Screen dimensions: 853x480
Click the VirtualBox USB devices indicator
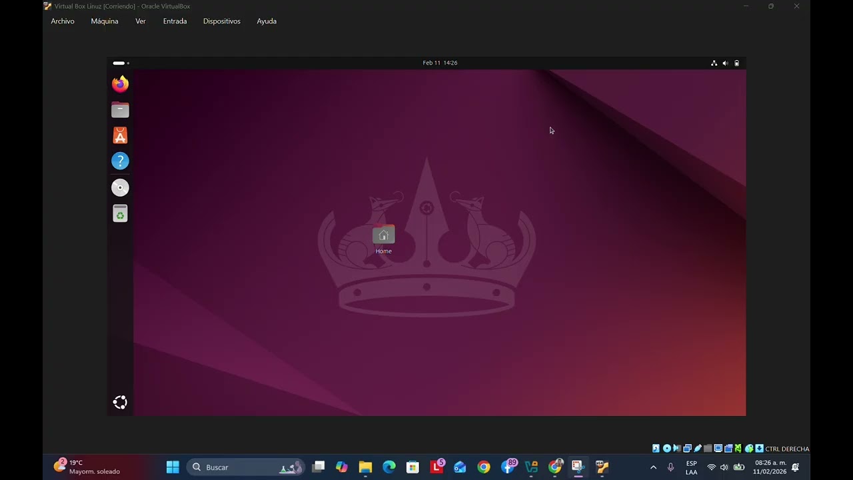(698, 449)
